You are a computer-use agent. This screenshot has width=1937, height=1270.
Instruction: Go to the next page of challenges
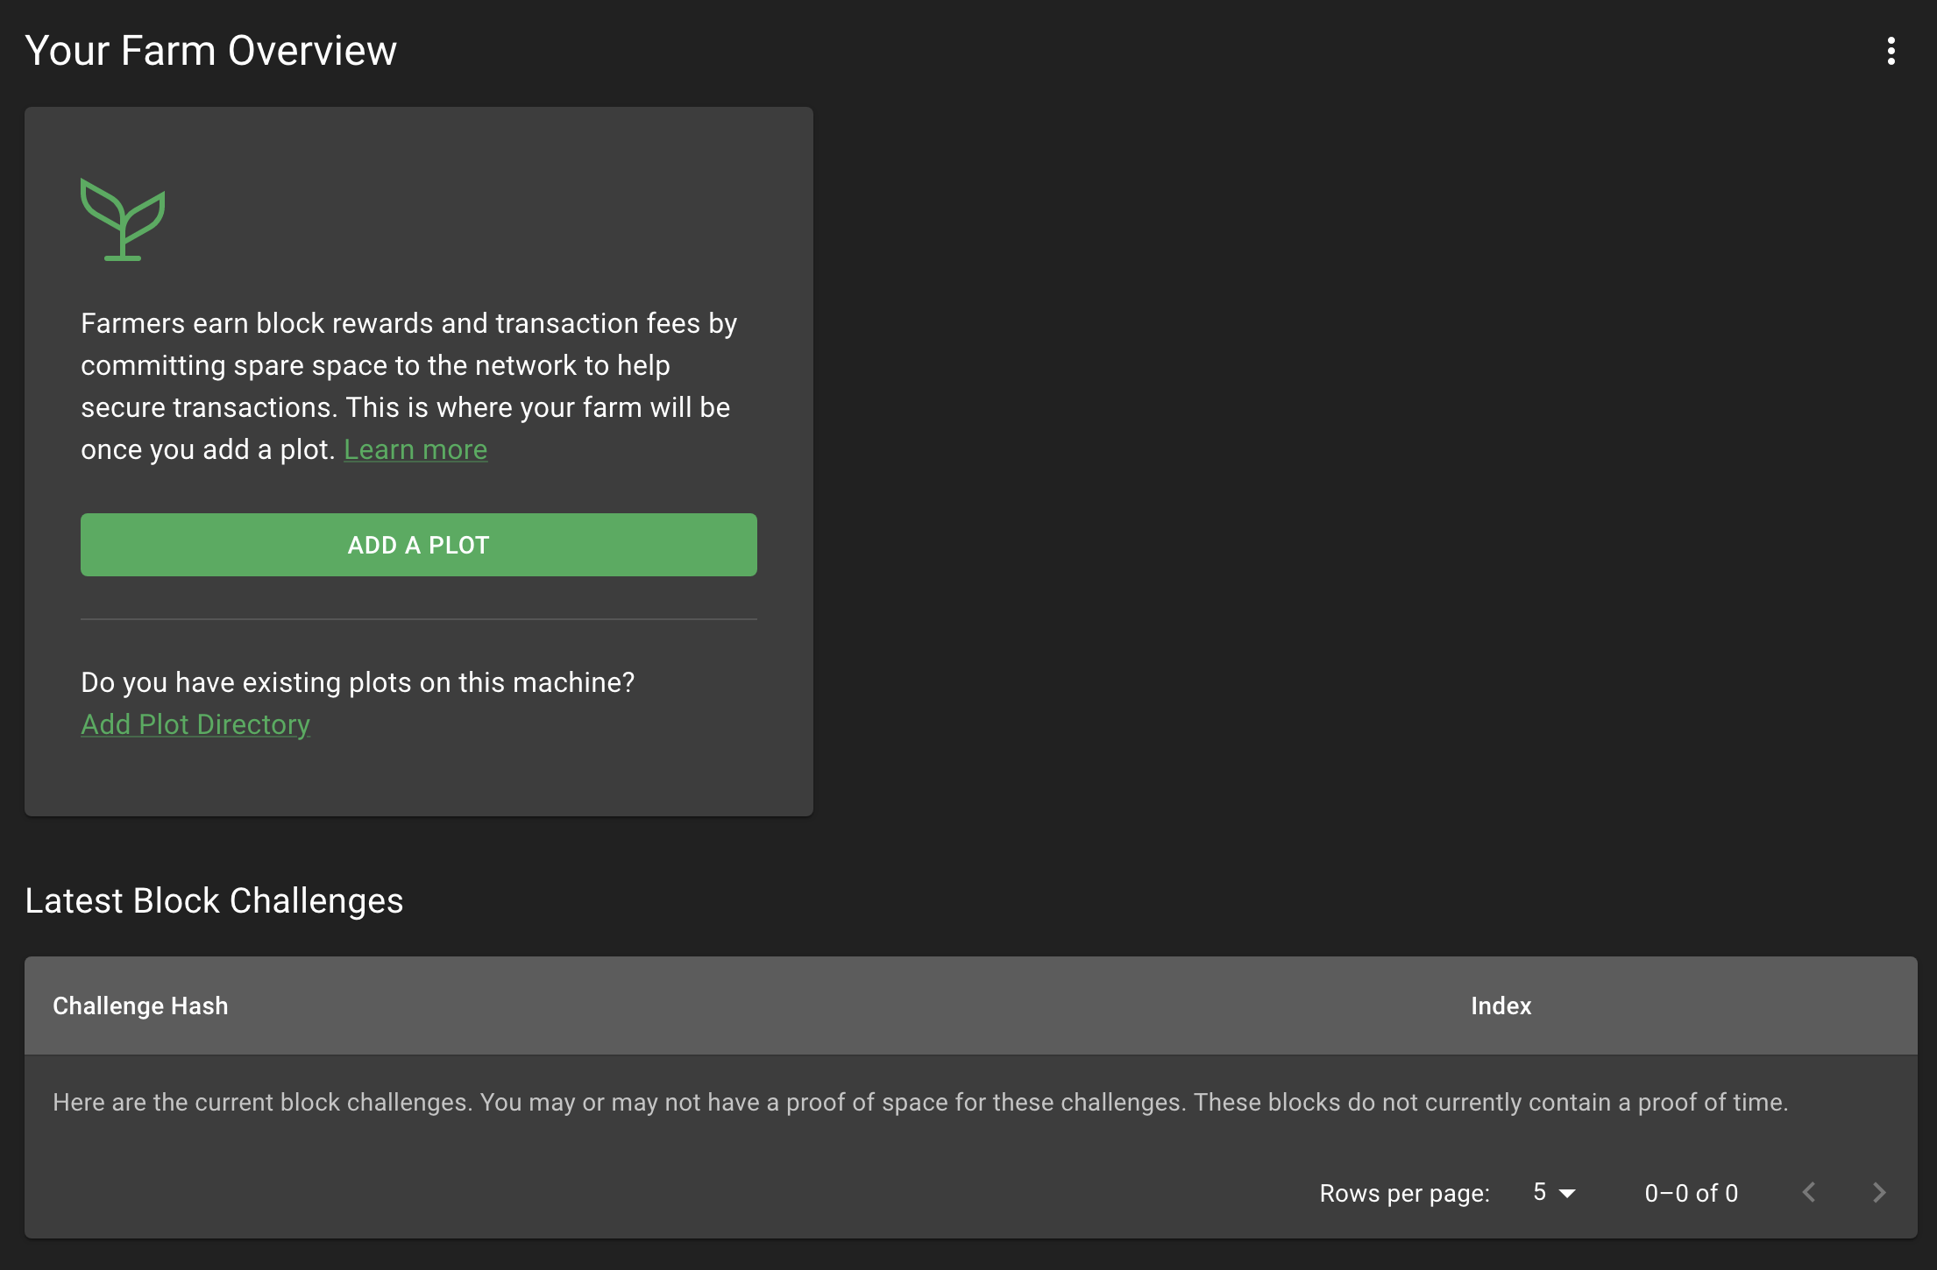pos(1878,1192)
